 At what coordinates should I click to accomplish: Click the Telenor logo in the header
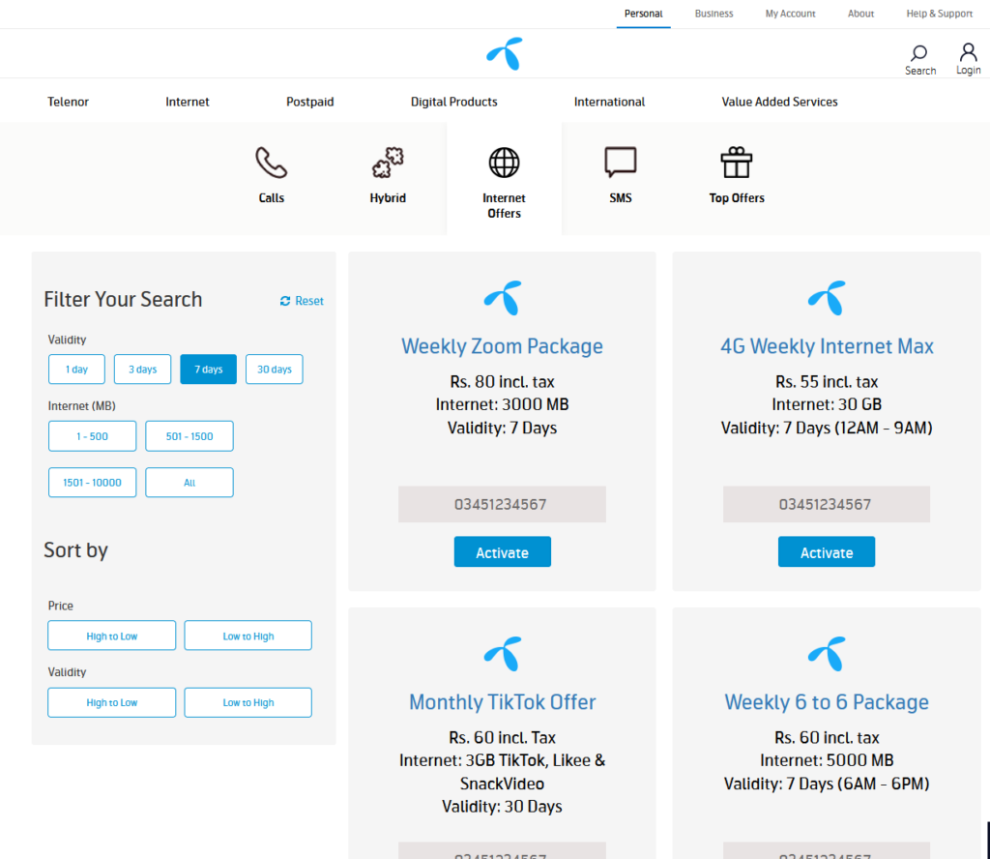505,54
